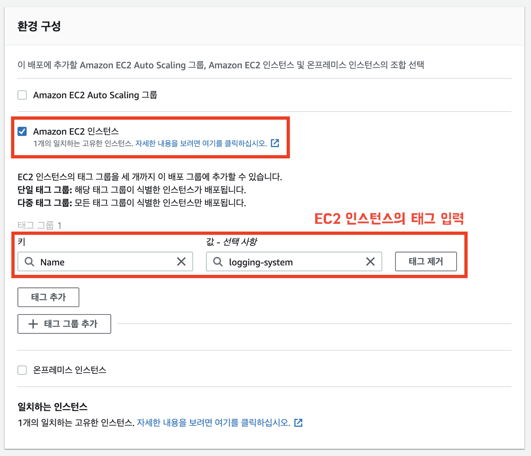Viewport: 531px width, 456px height.
Task: Enable the Amazon EC2 Auto Scaling 그룹 checkbox
Action: tap(22, 95)
